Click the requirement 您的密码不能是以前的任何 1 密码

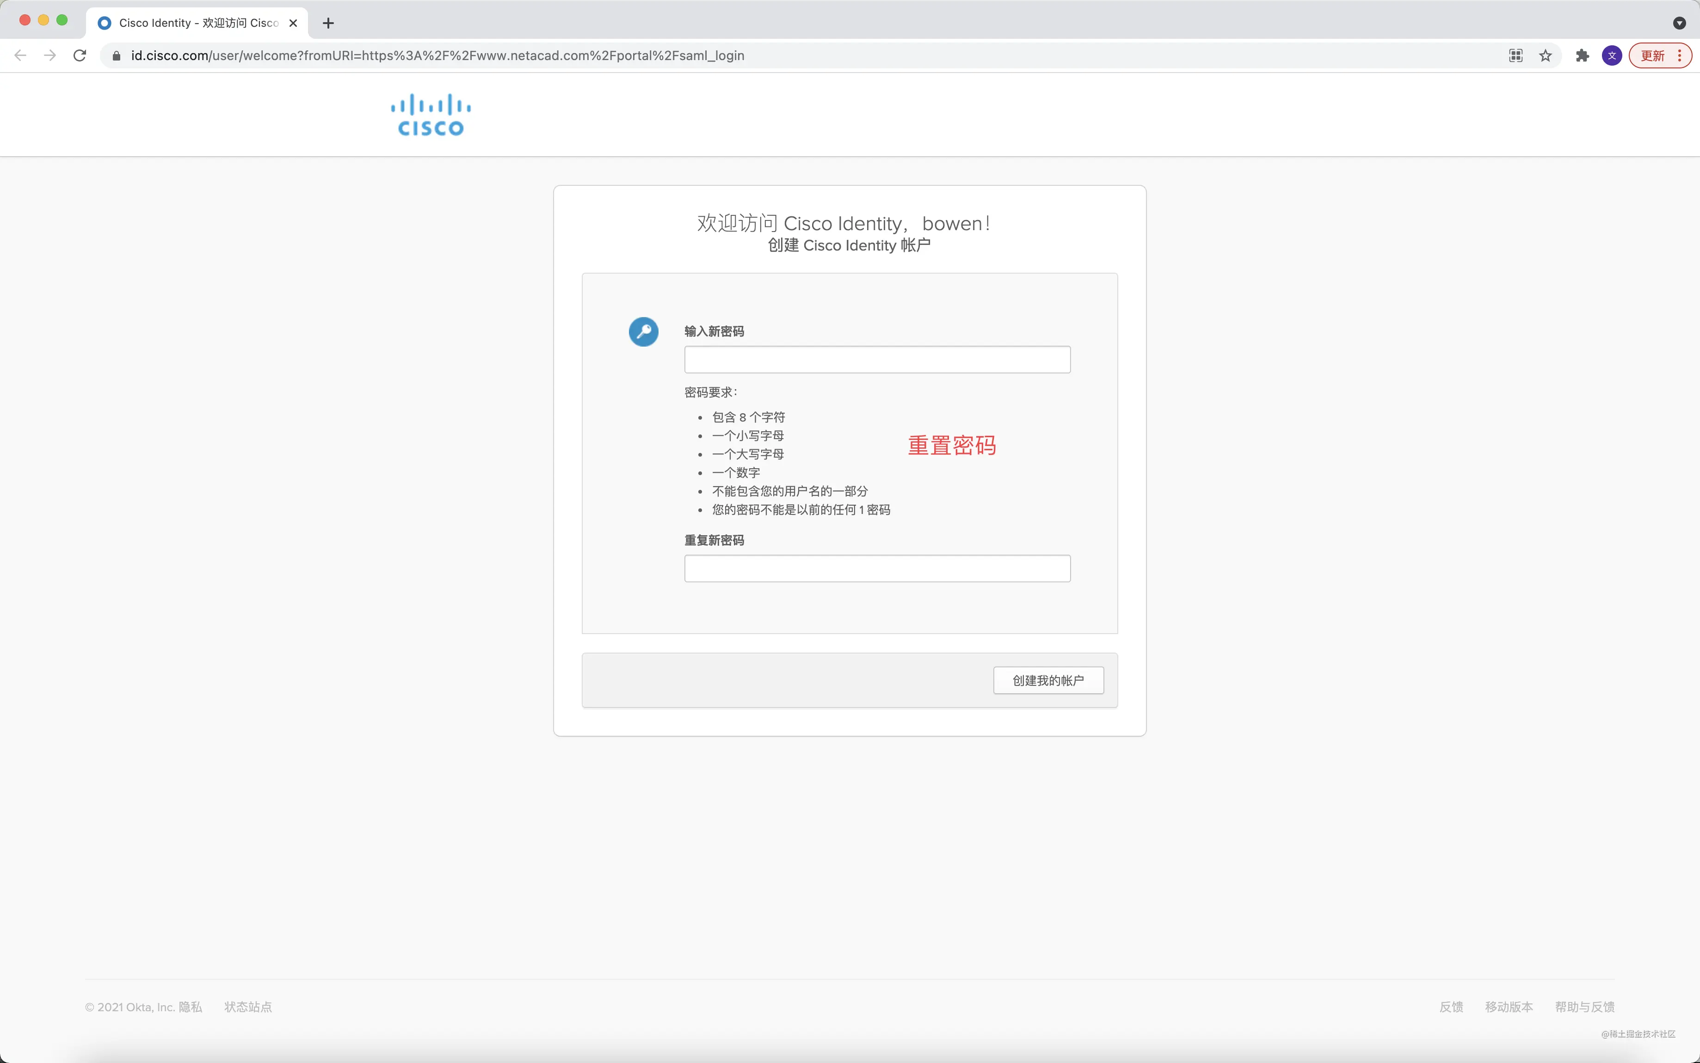pos(801,510)
